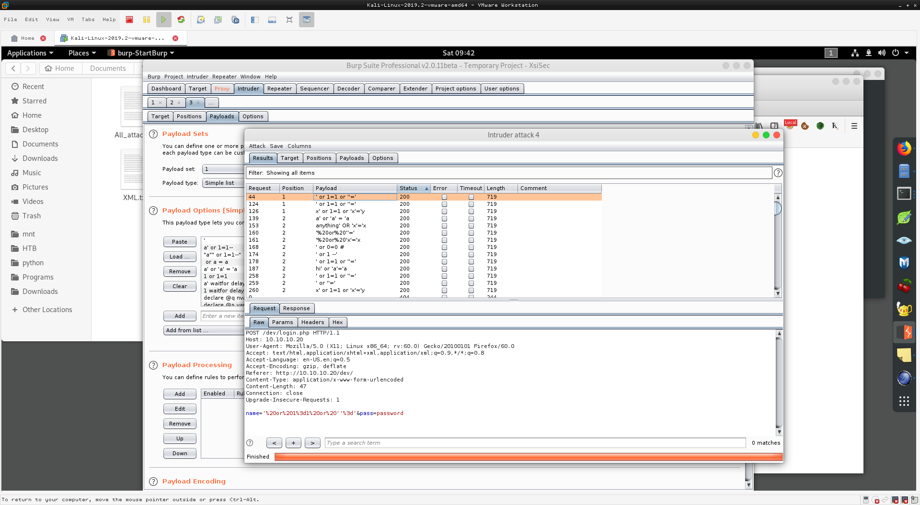Image resolution: width=920 pixels, height=505 pixels.
Task: Open the network status tray icon
Action: click(x=855, y=53)
